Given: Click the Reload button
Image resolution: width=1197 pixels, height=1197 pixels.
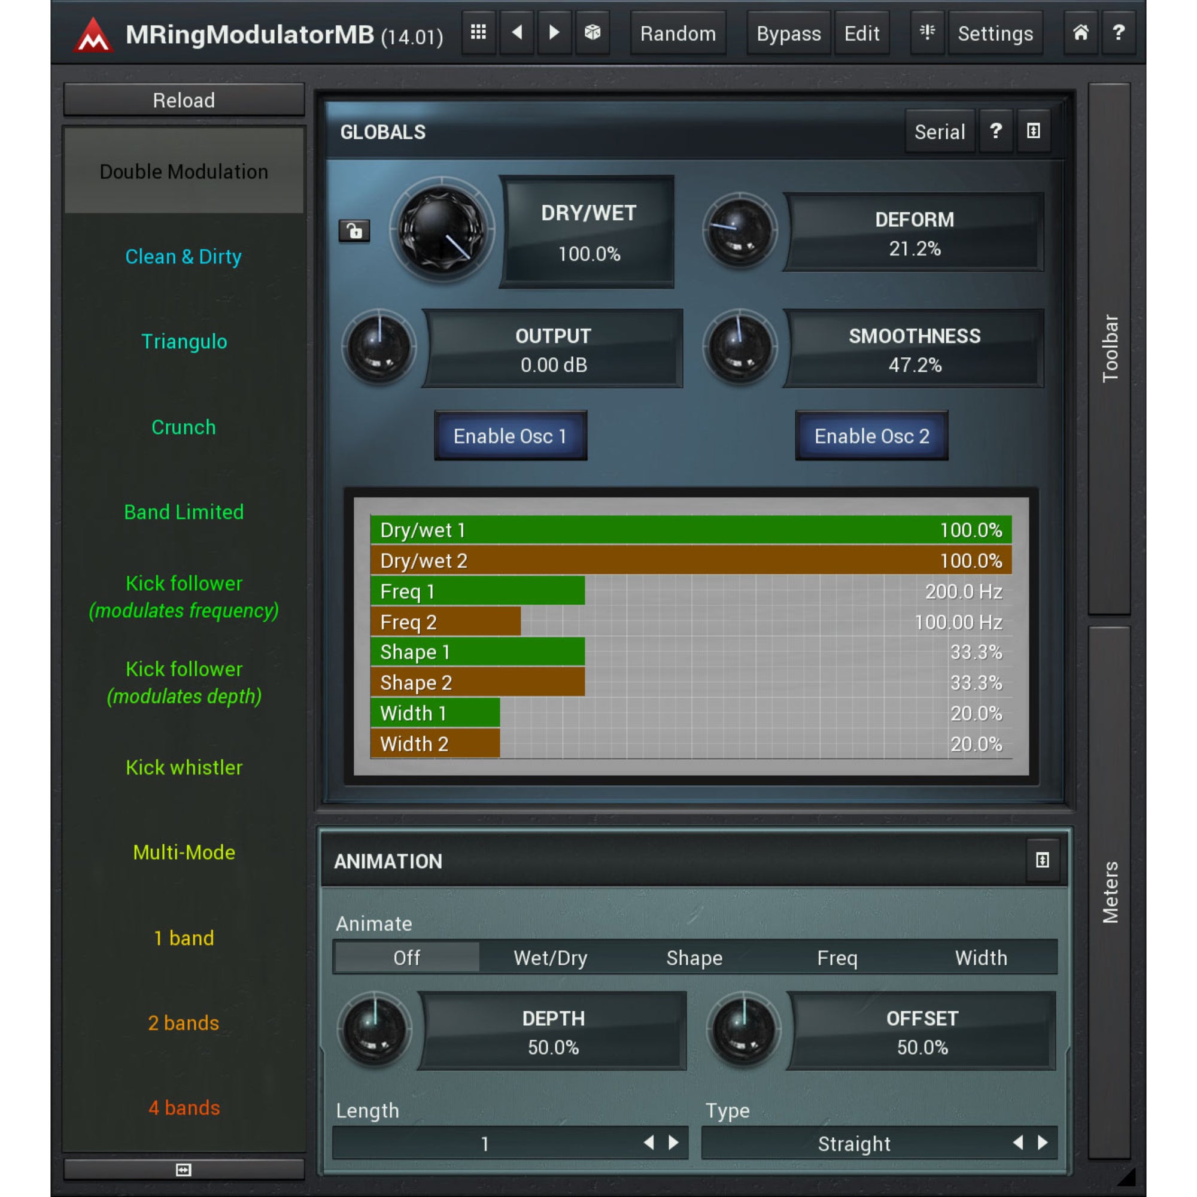Looking at the screenshot, I should pyautogui.click(x=183, y=100).
